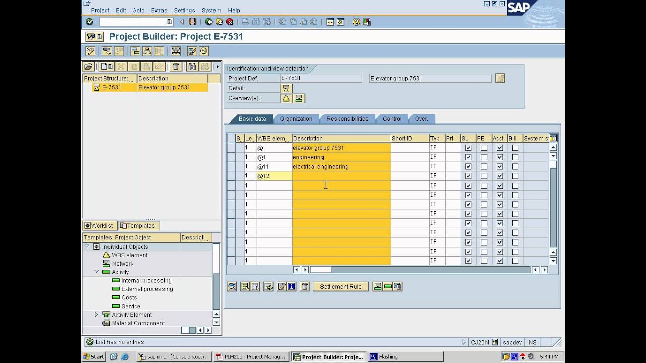Open the Create dropdown in structure toolbar
646x363 pixels.
[106, 66]
